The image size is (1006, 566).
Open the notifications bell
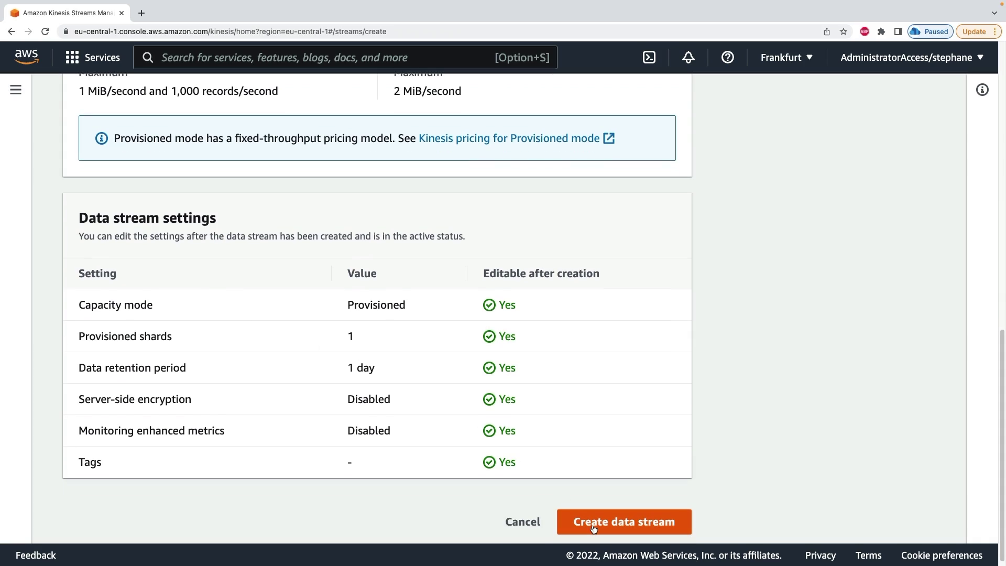(688, 58)
